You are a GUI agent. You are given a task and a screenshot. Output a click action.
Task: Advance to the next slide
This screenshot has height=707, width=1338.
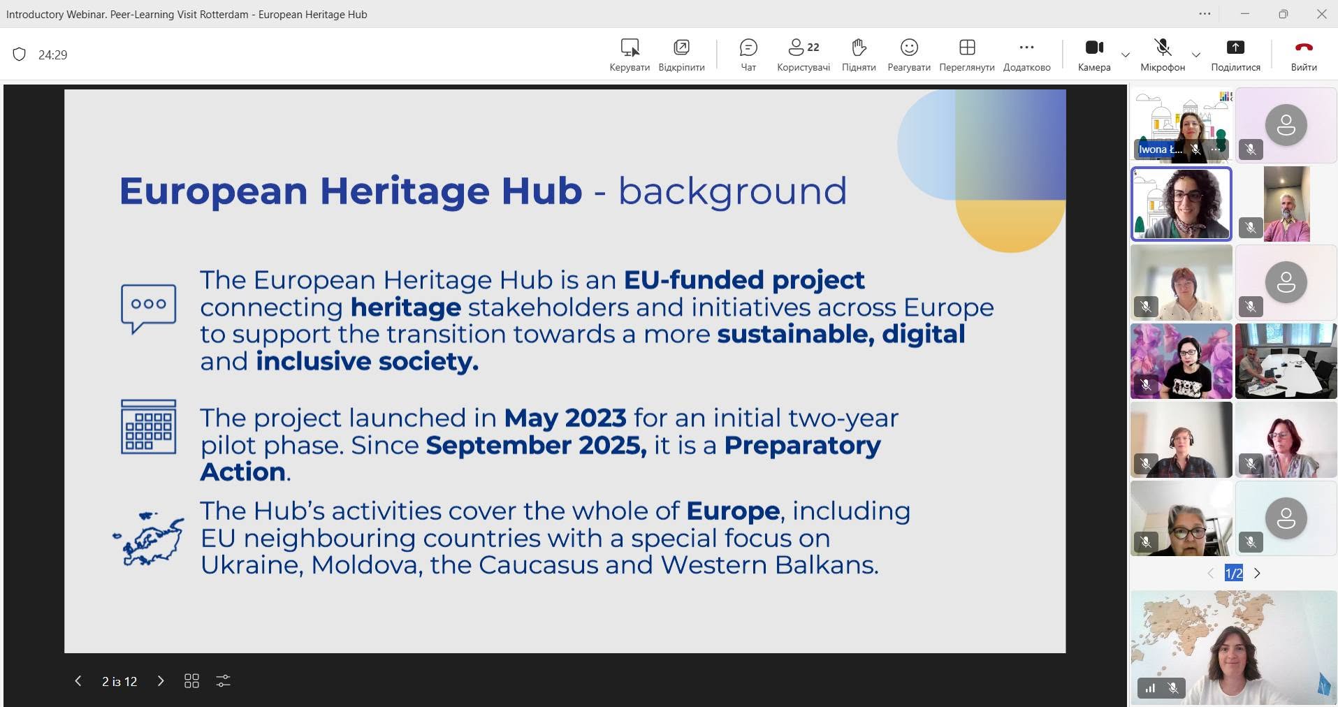[161, 680]
